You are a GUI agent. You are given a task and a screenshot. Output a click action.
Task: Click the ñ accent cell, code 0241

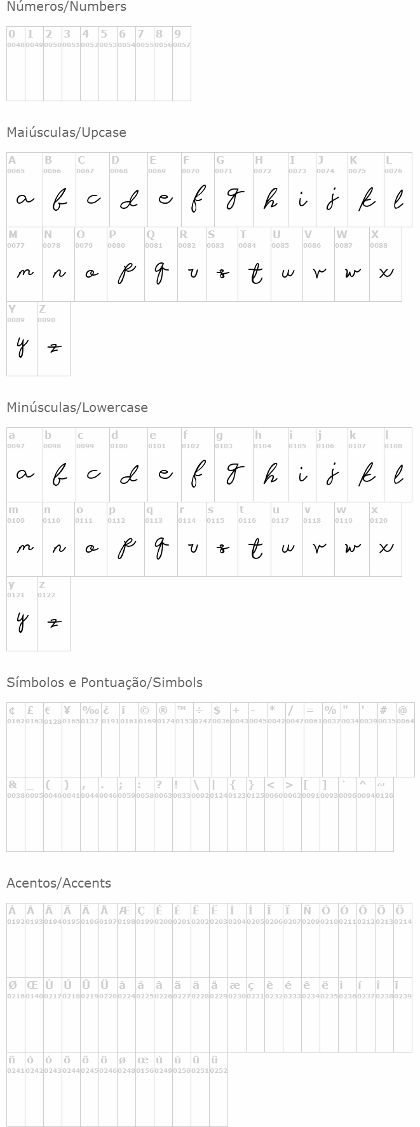tap(16, 1089)
